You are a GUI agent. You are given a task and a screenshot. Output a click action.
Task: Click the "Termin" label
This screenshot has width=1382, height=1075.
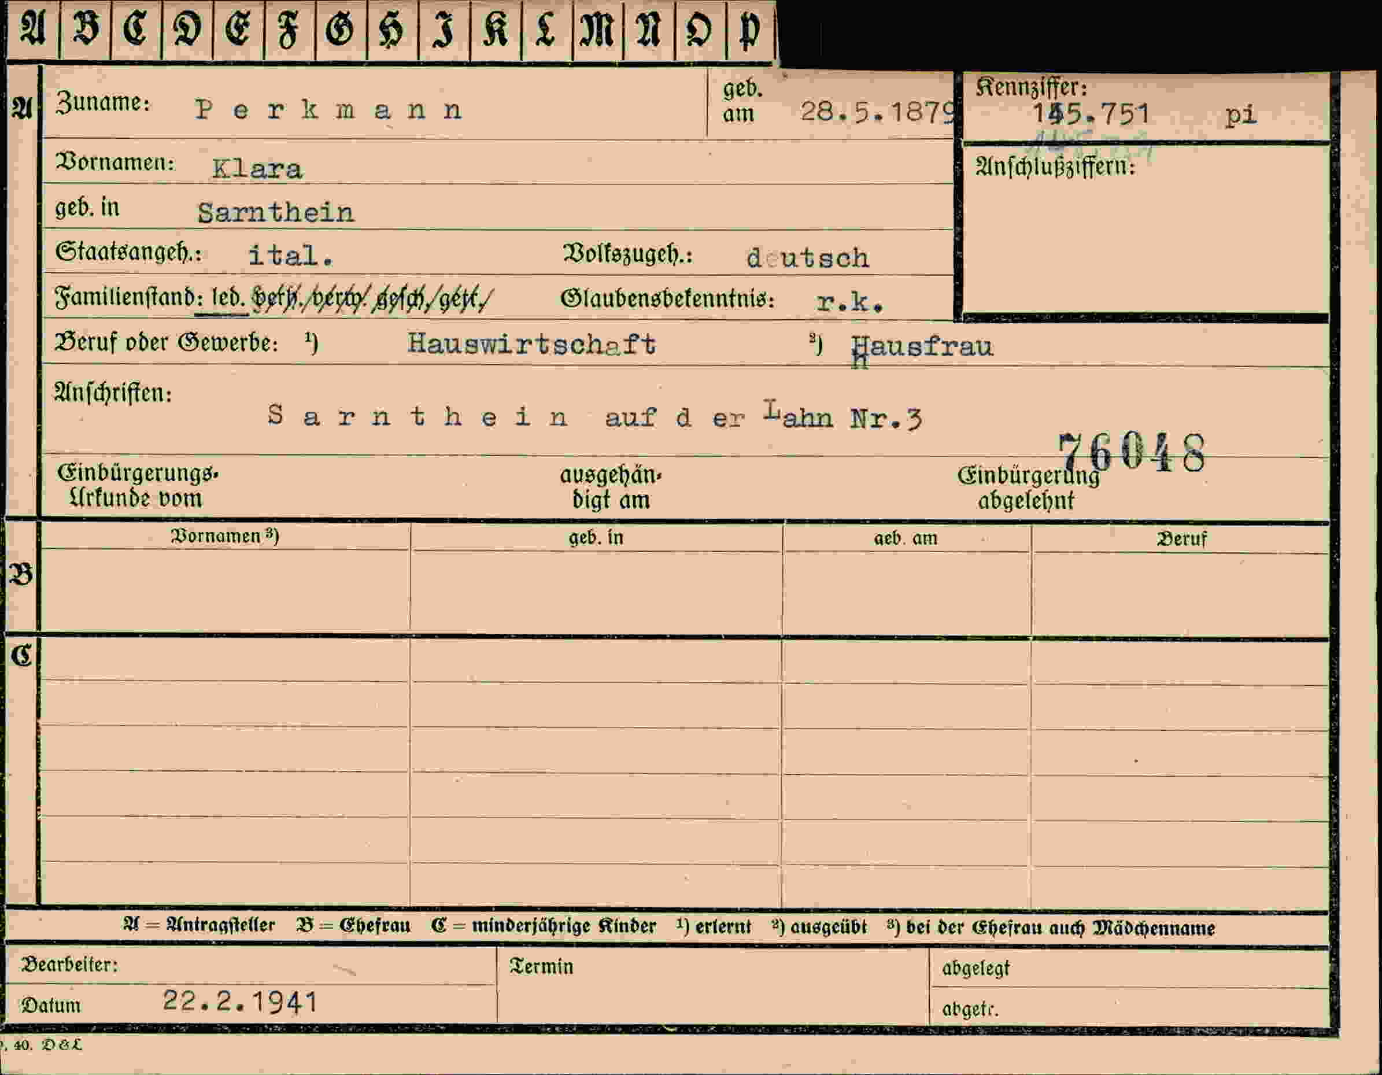pos(541,967)
